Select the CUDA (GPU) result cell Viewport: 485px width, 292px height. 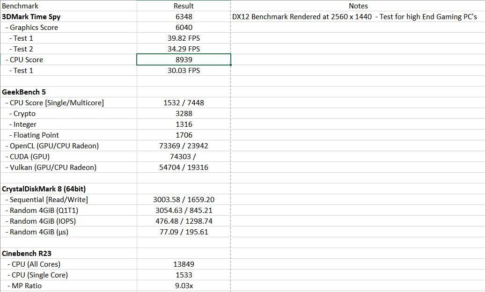184,157
